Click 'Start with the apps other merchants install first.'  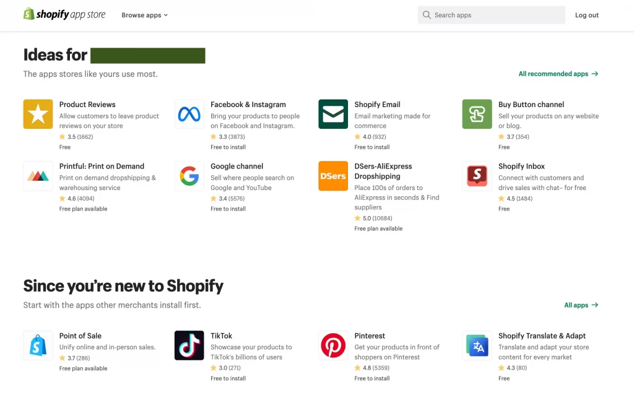coord(112,305)
